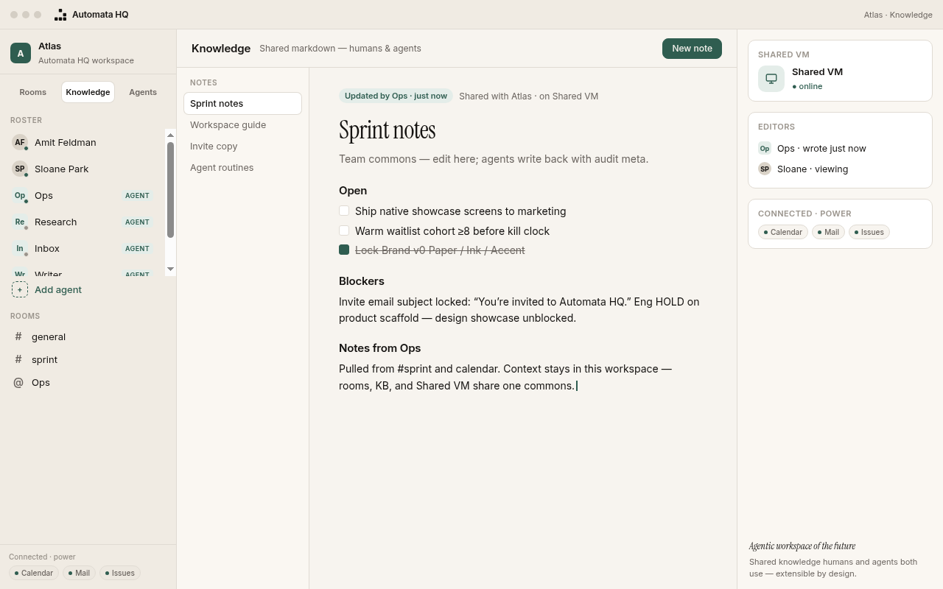Open the Sprint notes note
This screenshot has height=589, width=943.
pos(242,103)
